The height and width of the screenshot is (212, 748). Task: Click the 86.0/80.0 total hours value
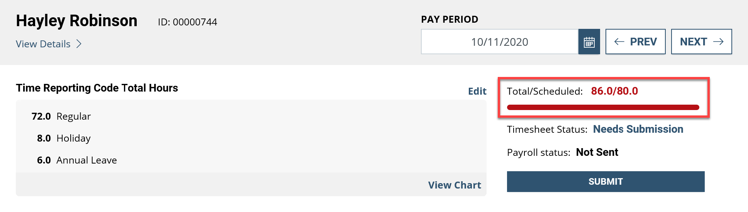(614, 91)
